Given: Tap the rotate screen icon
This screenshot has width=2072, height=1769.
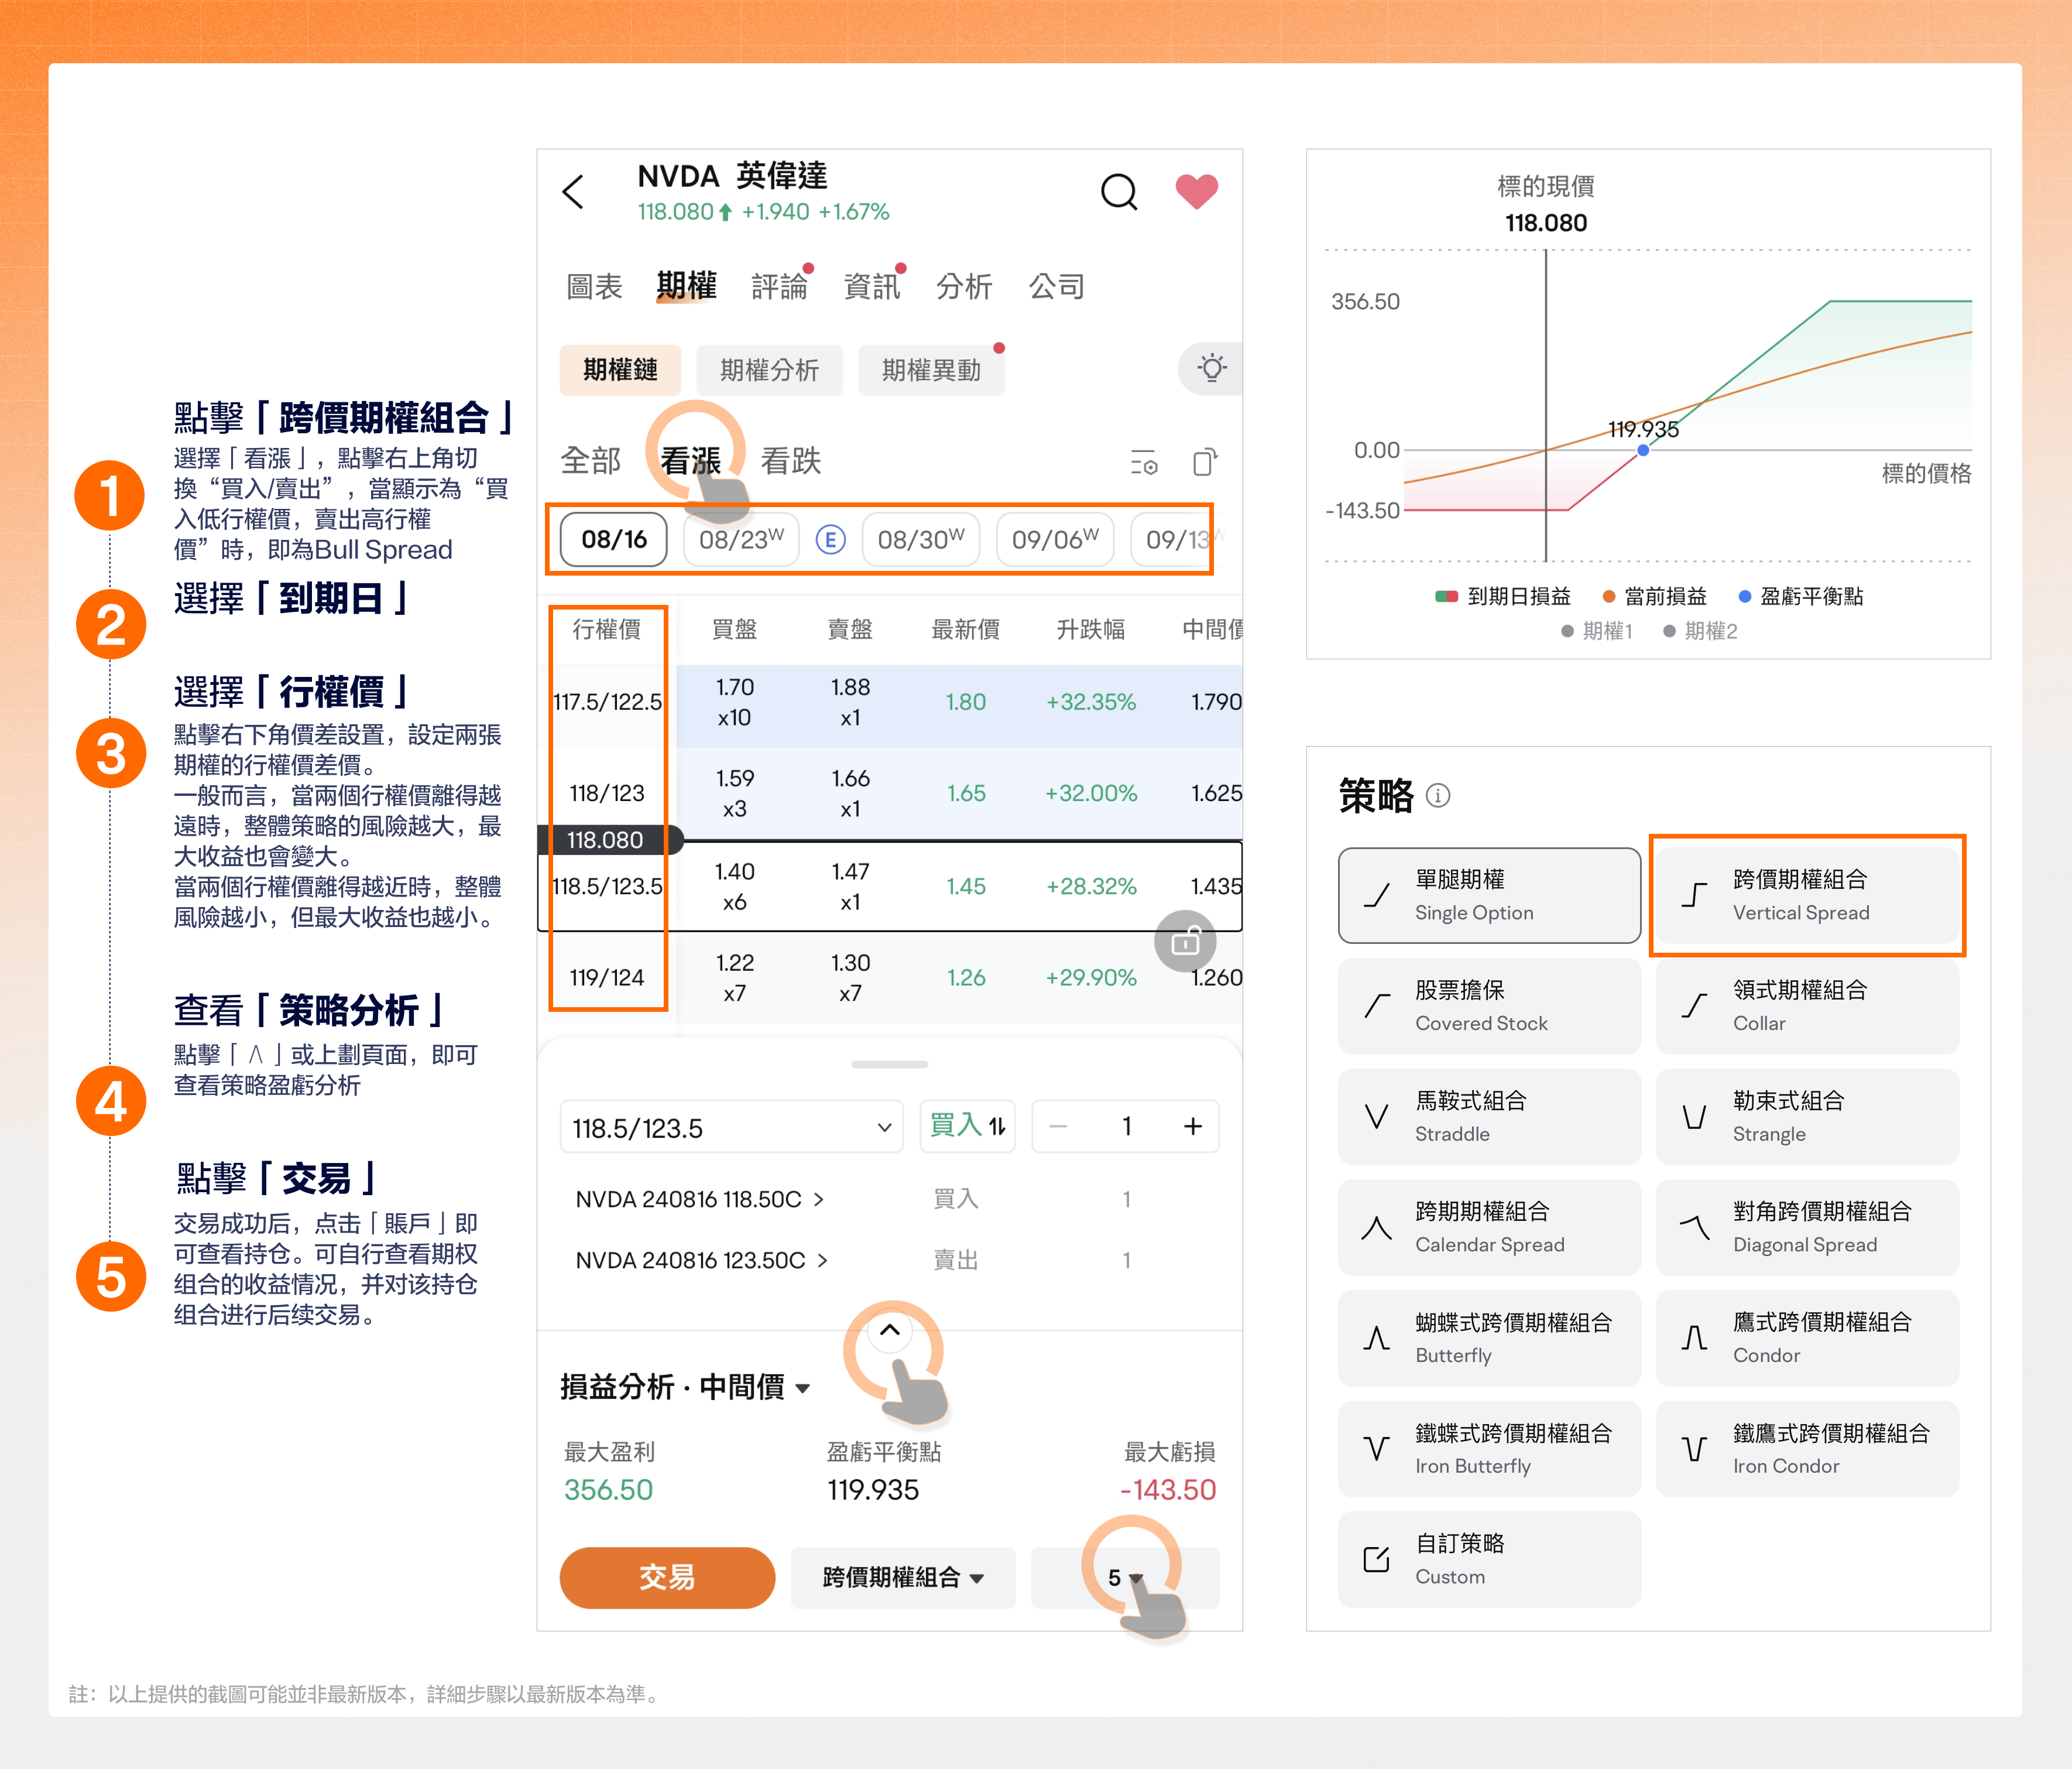Looking at the screenshot, I should (1205, 461).
